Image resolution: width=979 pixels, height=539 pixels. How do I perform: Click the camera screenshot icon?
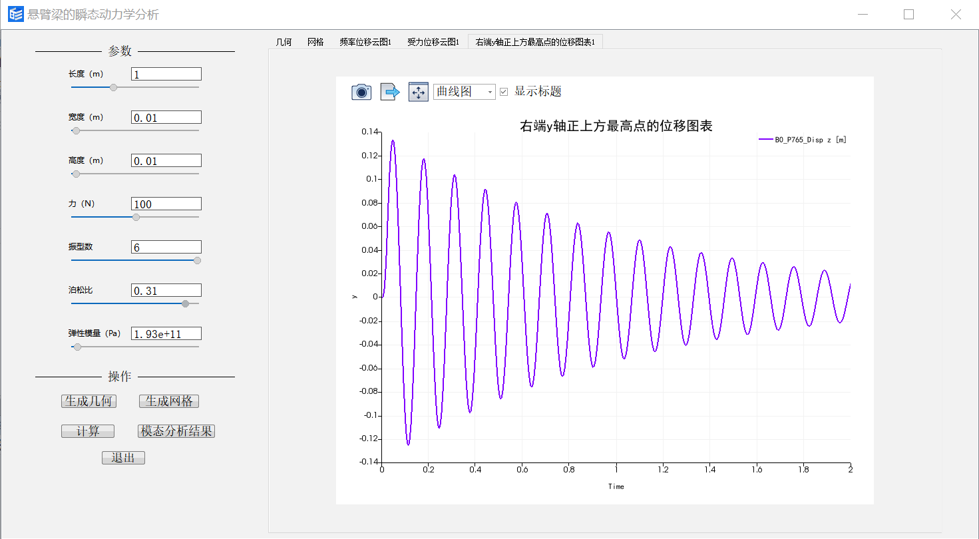(x=361, y=92)
